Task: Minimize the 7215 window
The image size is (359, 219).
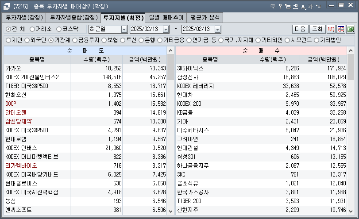Action: (x=331, y=5)
